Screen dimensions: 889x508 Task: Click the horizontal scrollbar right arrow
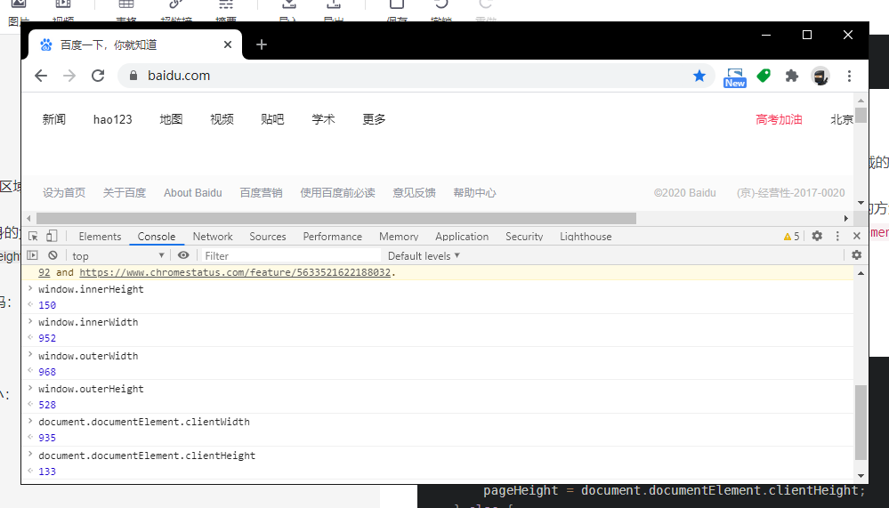click(846, 218)
